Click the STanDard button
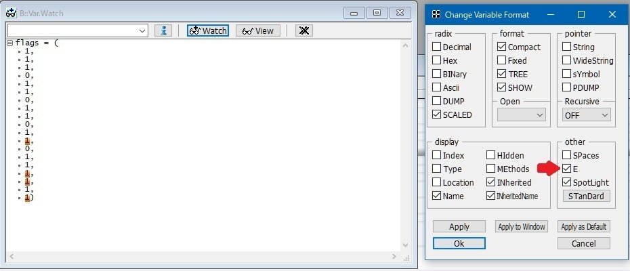The height and width of the screenshot is (271, 630). click(x=586, y=196)
